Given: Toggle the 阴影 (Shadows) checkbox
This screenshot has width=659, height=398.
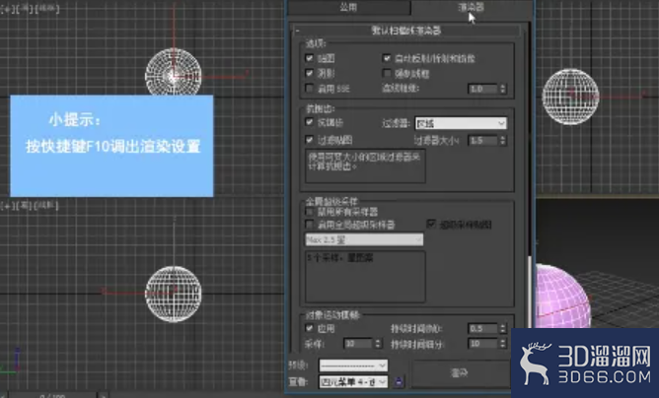Looking at the screenshot, I should click(310, 73).
